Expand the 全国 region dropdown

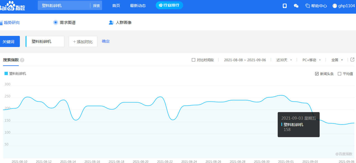337,60
